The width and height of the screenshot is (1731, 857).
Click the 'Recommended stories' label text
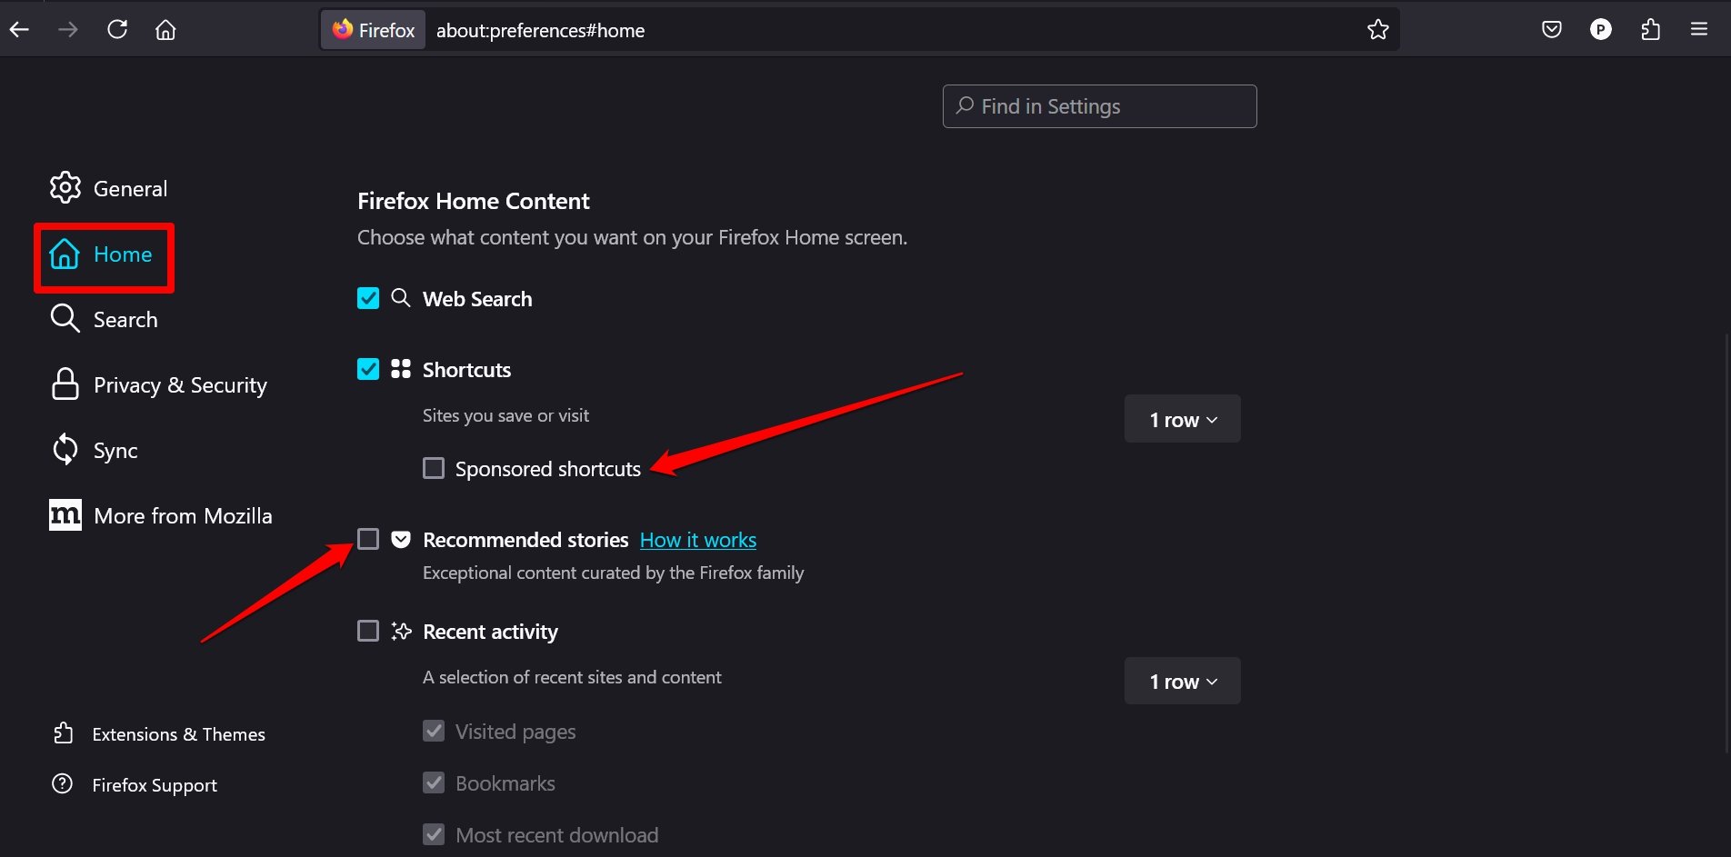[x=525, y=540]
